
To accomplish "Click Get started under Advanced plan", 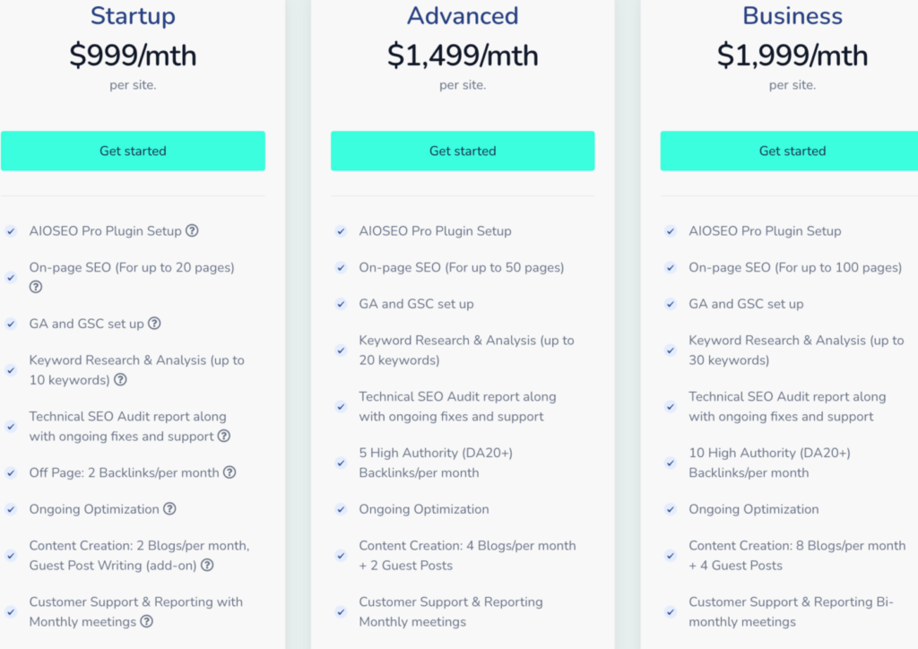I will (463, 151).
